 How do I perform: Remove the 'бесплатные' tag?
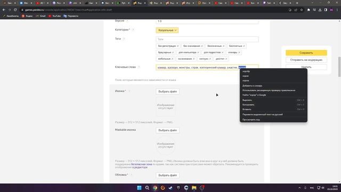(244, 46)
